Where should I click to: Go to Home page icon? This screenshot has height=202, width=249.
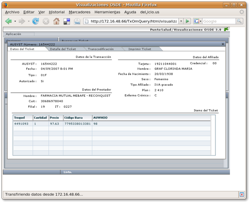(57, 21)
